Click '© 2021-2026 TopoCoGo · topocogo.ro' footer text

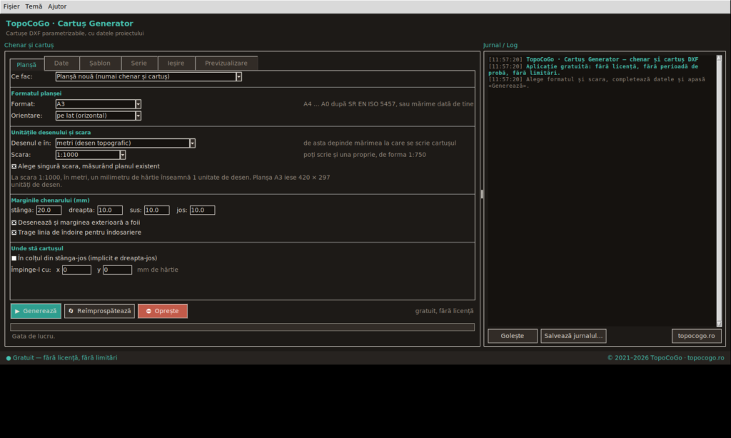pyautogui.click(x=666, y=358)
